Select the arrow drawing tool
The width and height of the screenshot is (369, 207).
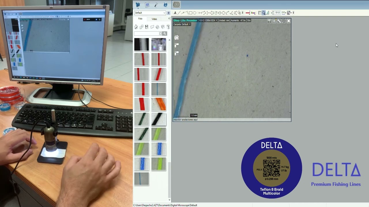click(x=183, y=13)
